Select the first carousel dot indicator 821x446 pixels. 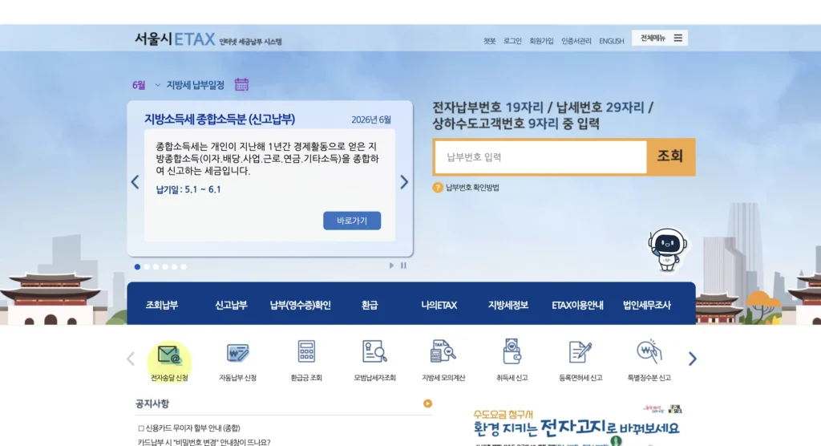137,267
